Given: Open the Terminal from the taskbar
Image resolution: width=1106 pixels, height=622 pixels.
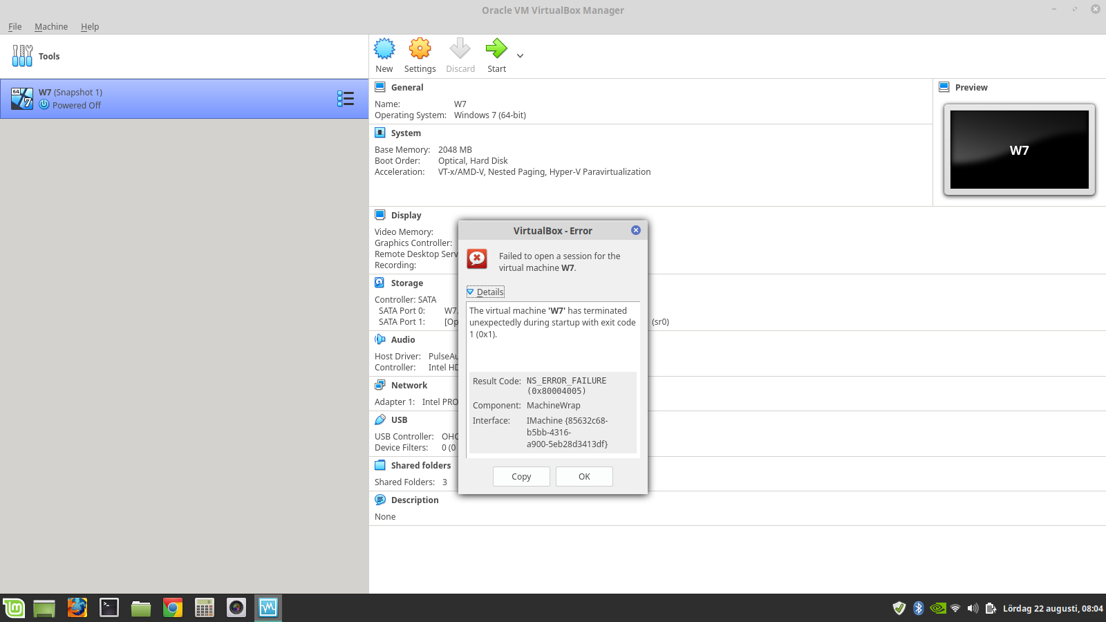Looking at the screenshot, I should [x=109, y=608].
